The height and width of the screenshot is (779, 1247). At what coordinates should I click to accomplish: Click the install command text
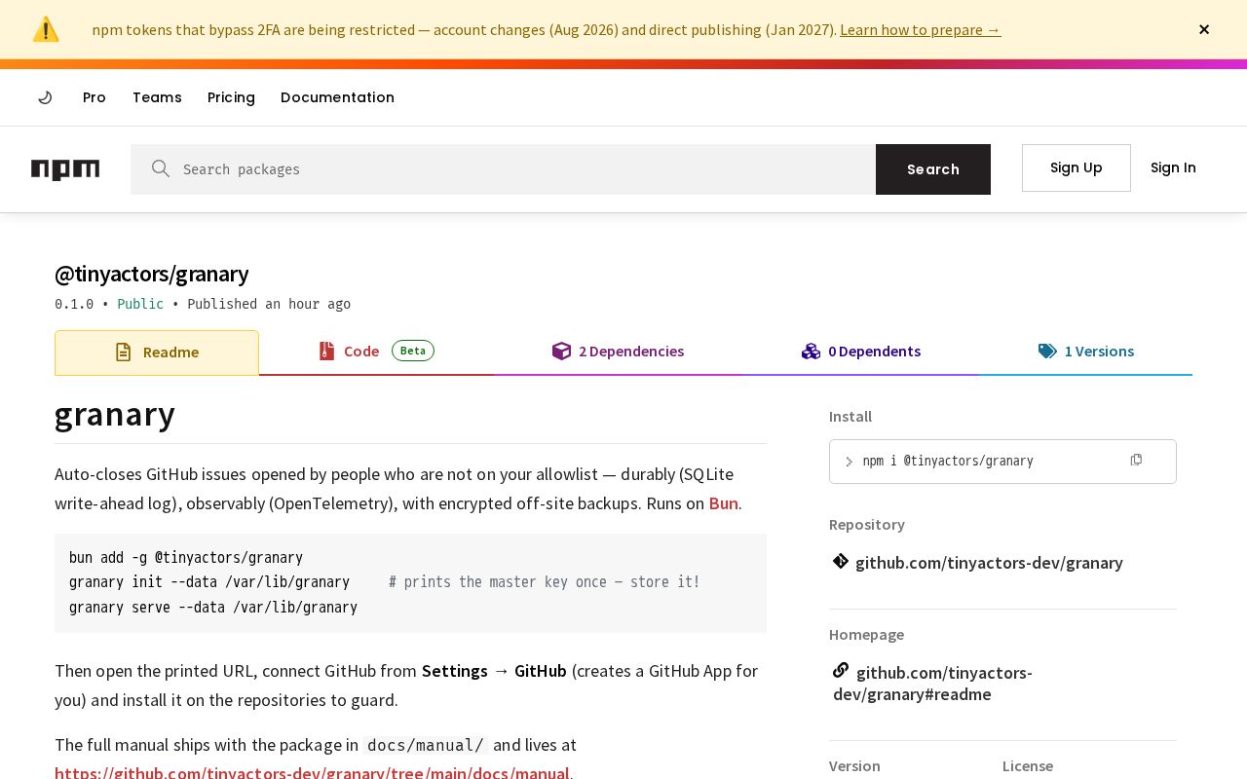click(x=948, y=461)
